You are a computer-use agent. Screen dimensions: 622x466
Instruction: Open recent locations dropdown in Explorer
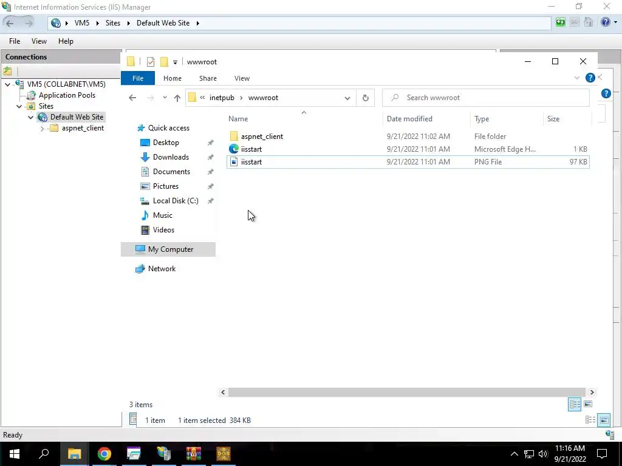[x=165, y=98]
